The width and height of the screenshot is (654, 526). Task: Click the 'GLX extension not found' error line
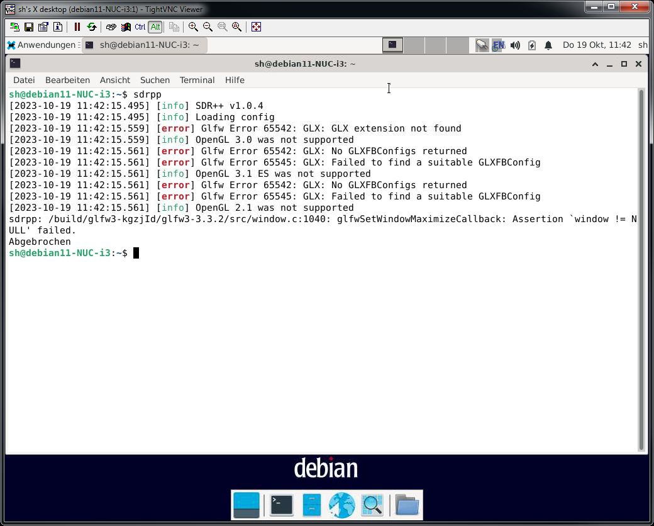click(235, 128)
